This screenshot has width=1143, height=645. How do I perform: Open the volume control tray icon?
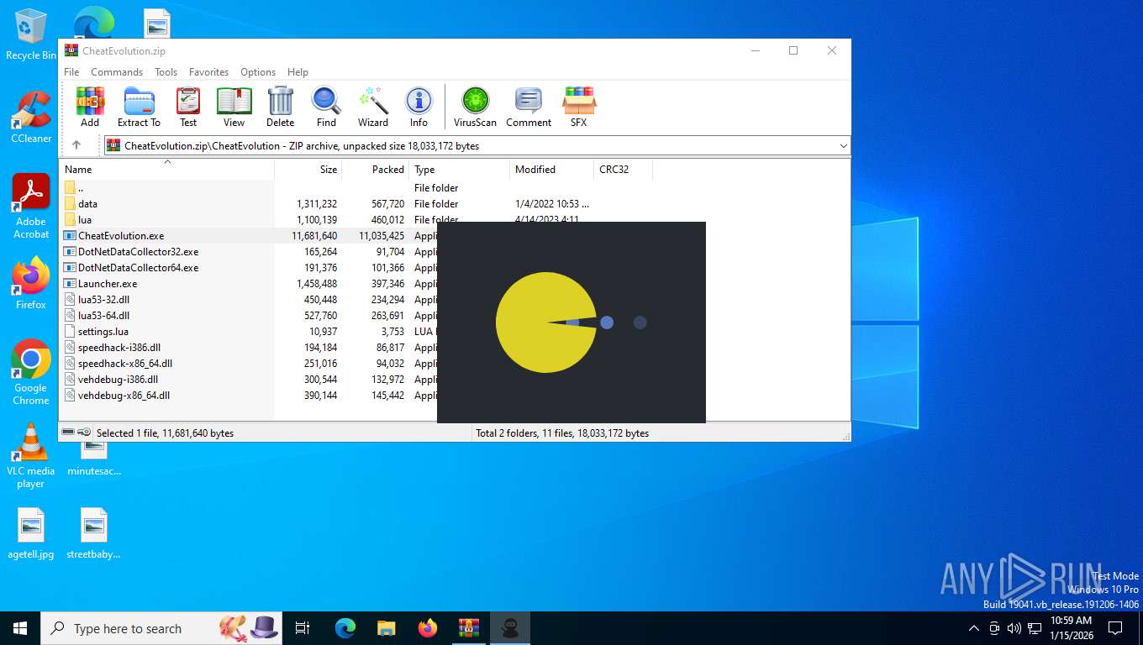(x=1014, y=628)
